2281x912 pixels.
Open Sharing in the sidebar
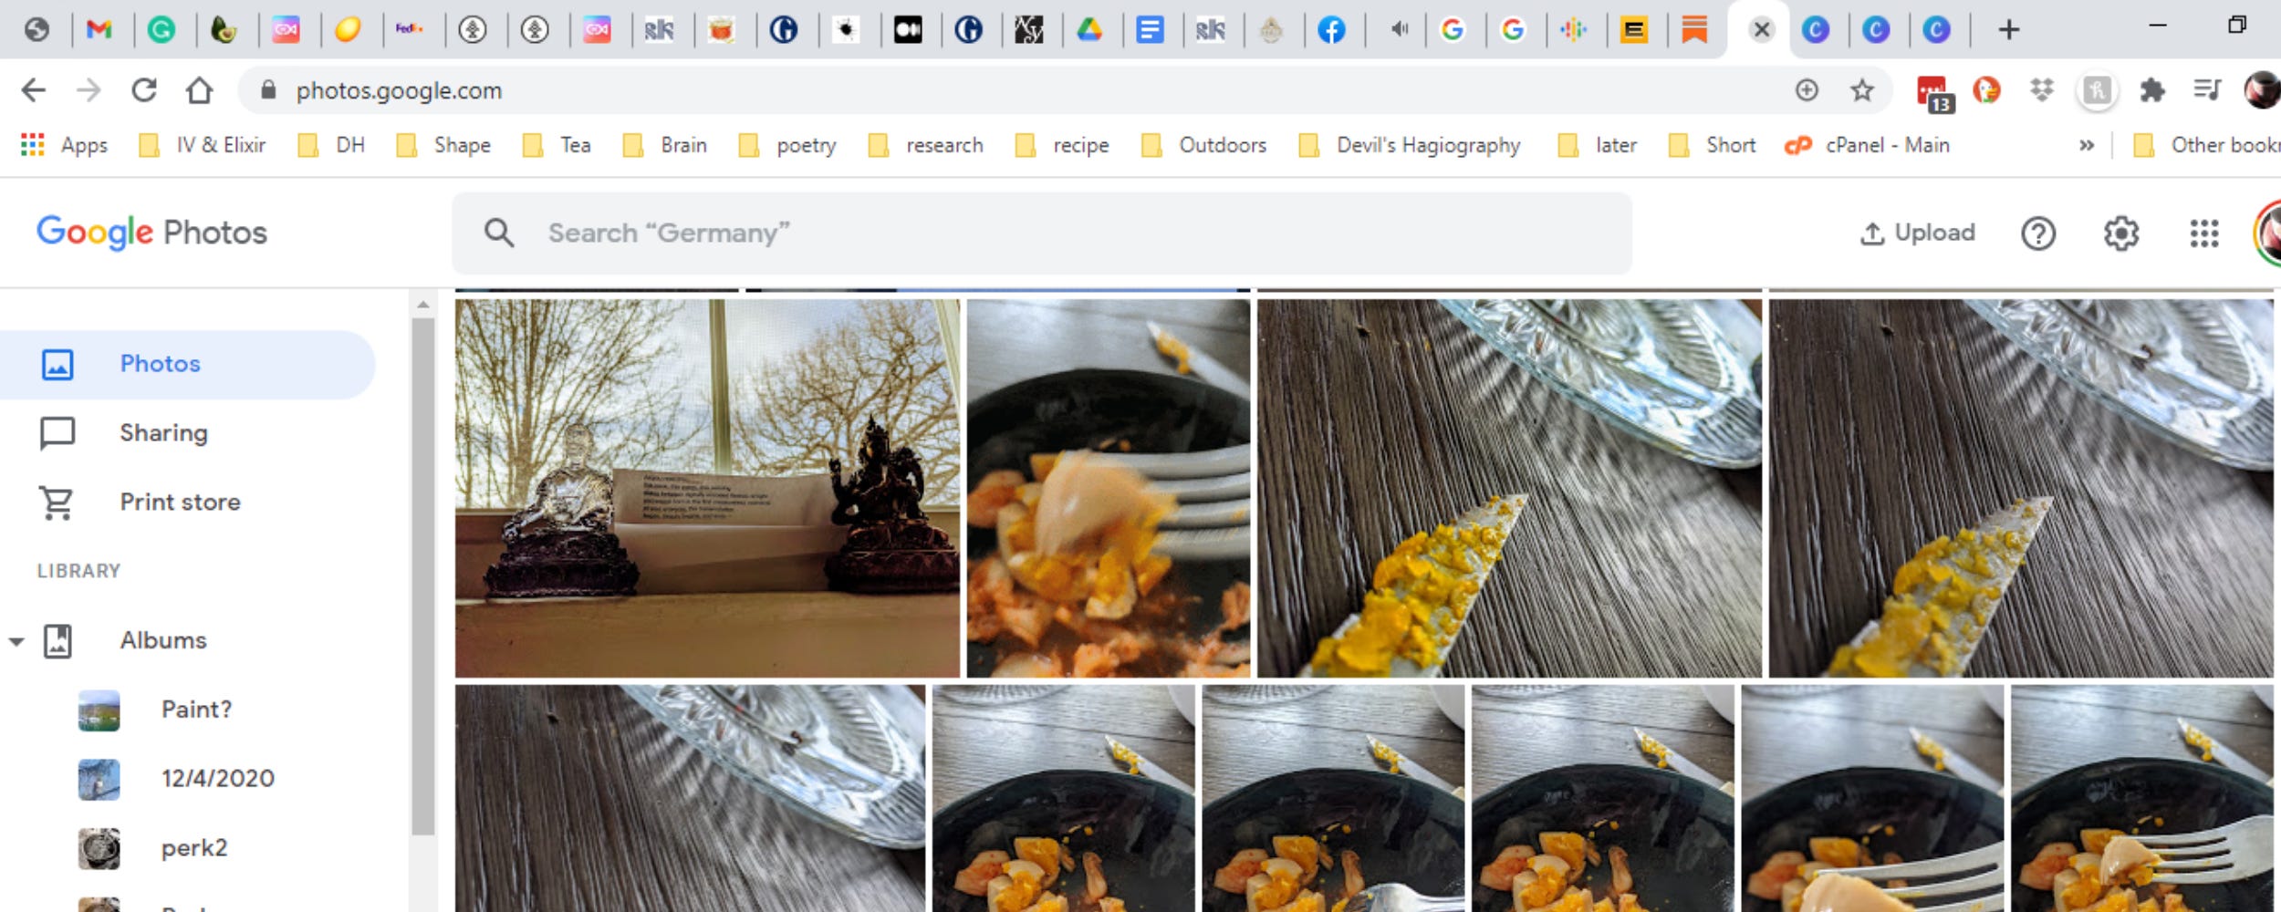187,433
